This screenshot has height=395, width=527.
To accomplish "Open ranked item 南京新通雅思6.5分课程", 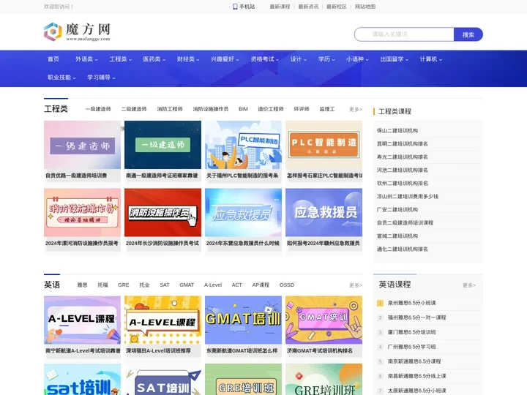I will point(414,361).
